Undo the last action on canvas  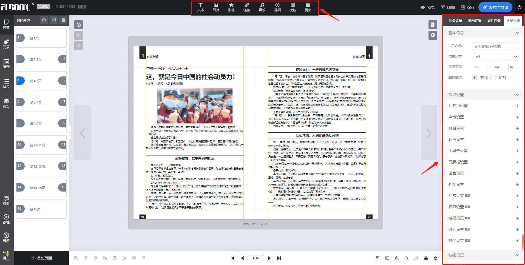click(x=79, y=35)
